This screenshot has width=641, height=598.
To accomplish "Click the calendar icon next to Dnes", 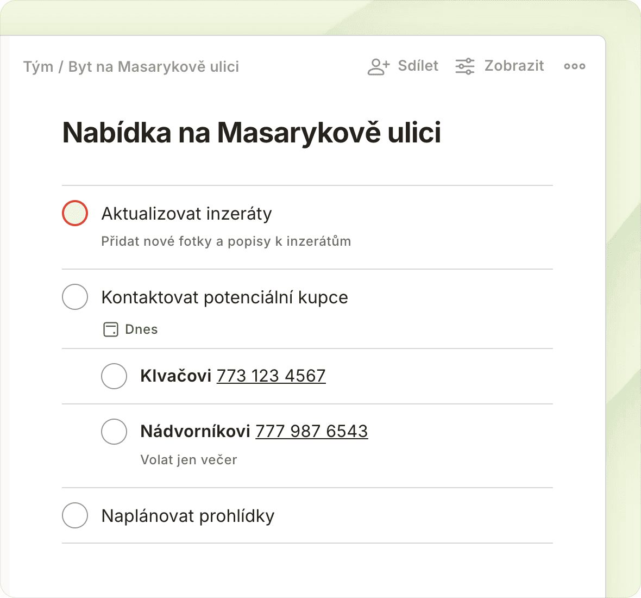I will (111, 329).
